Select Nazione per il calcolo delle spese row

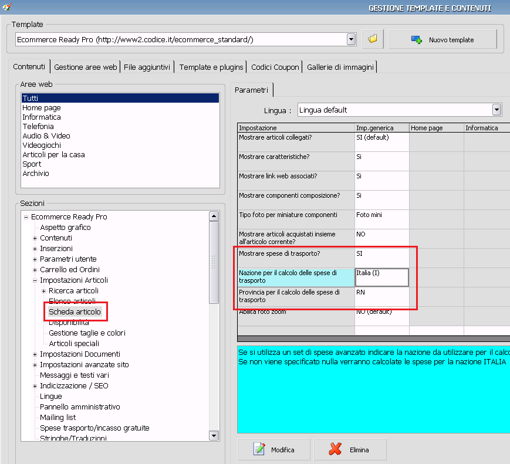pos(296,277)
